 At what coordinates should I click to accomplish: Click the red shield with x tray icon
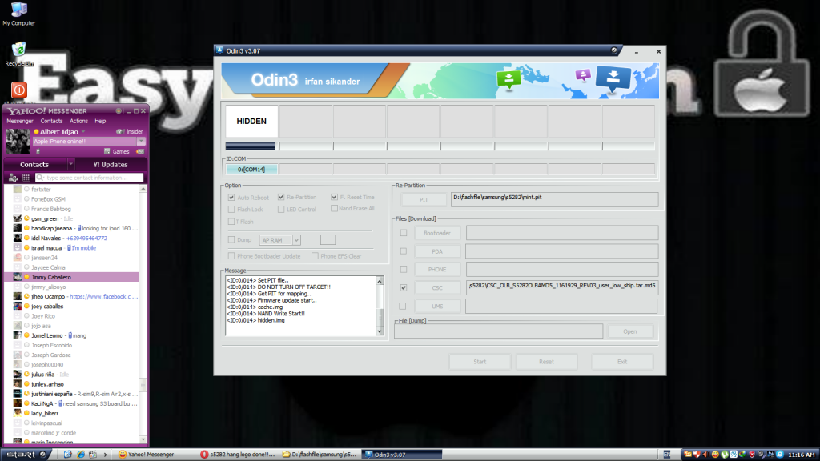tap(752, 455)
